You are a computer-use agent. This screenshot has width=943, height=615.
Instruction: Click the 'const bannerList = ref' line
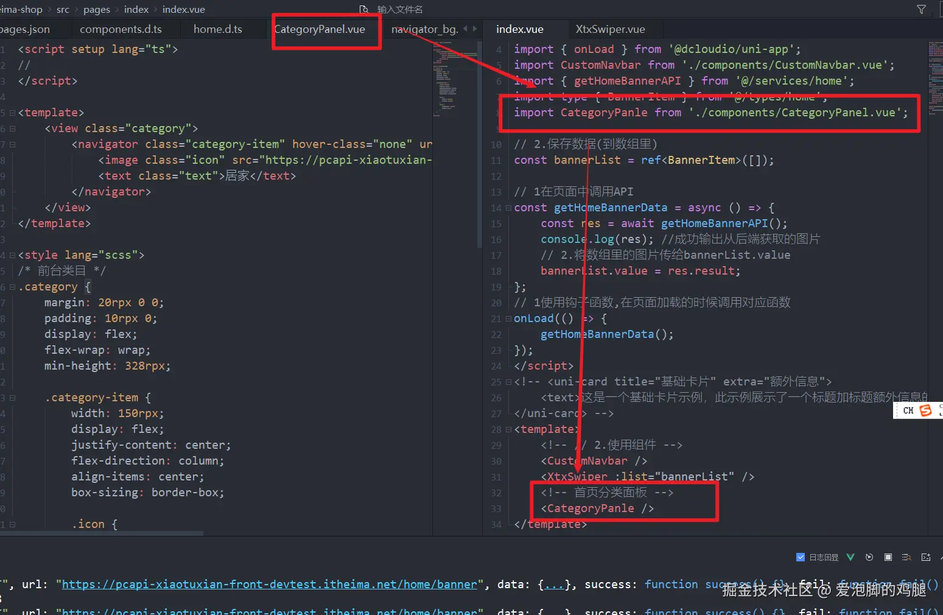tap(643, 160)
